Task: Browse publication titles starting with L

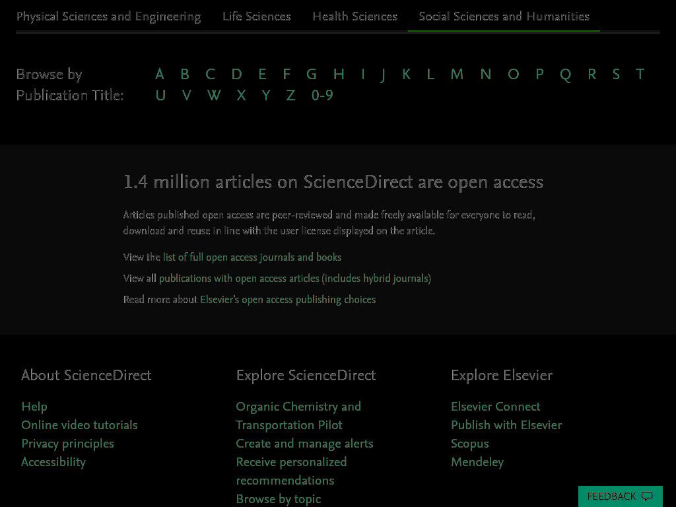Action: (430, 74)
